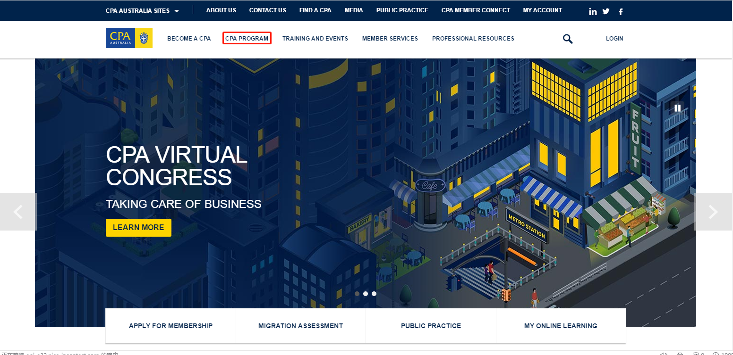
Task: Open the Migration Assessment tile
Action: pos(301,326)
